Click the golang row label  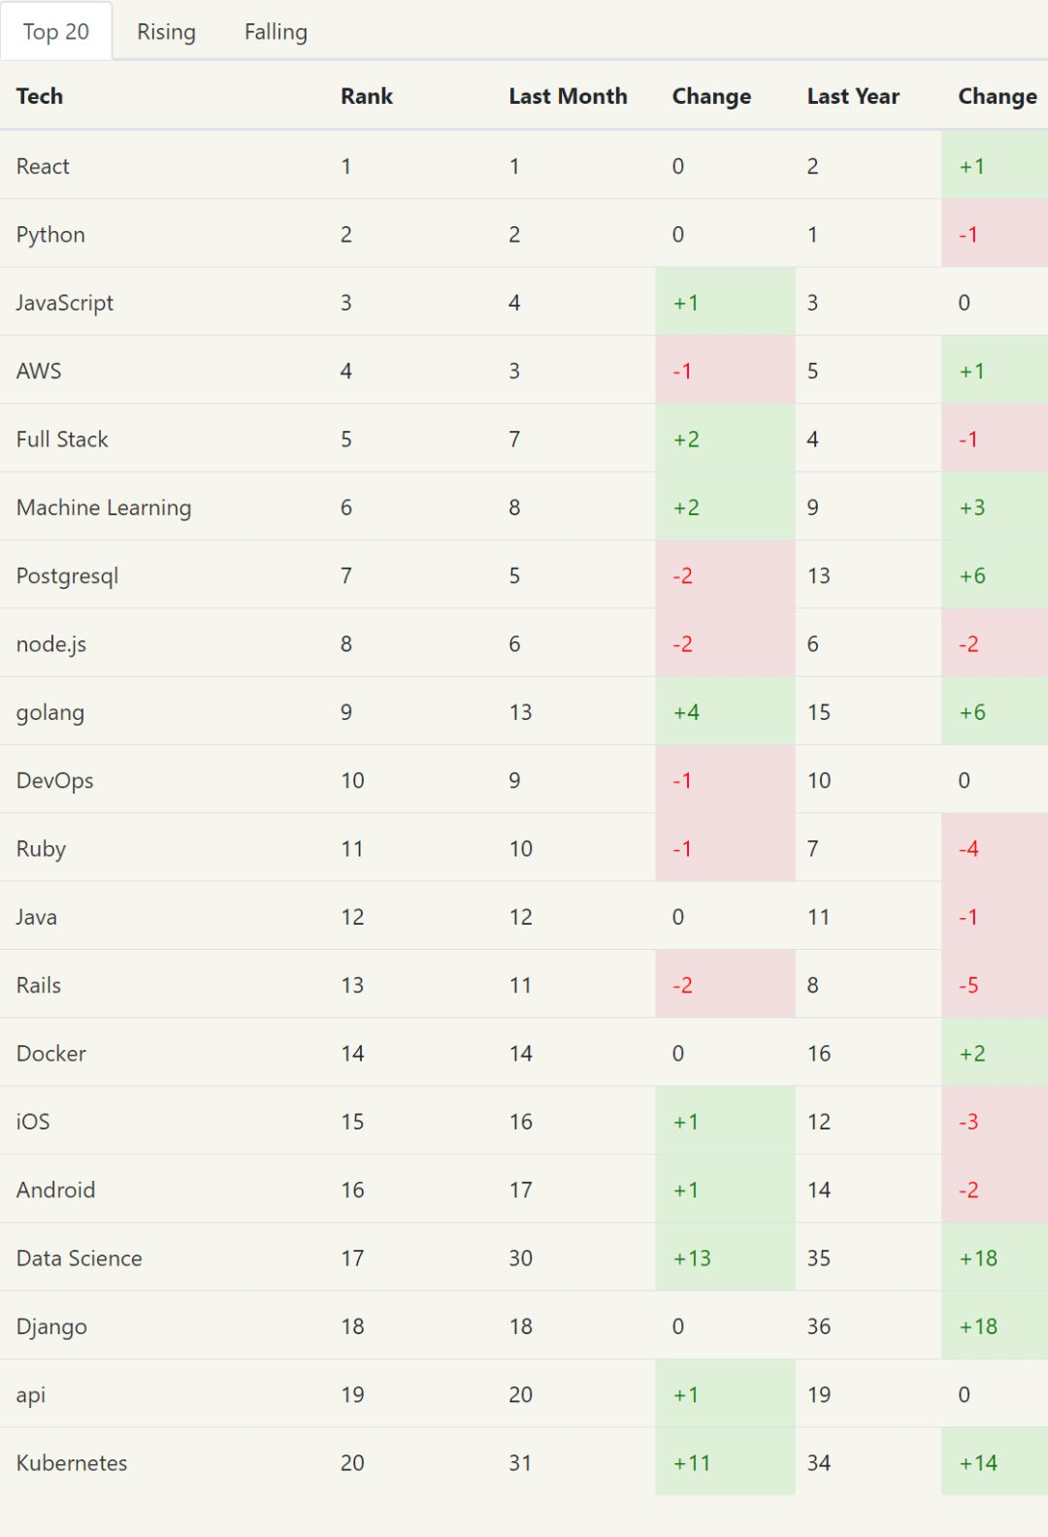[50, 712]
